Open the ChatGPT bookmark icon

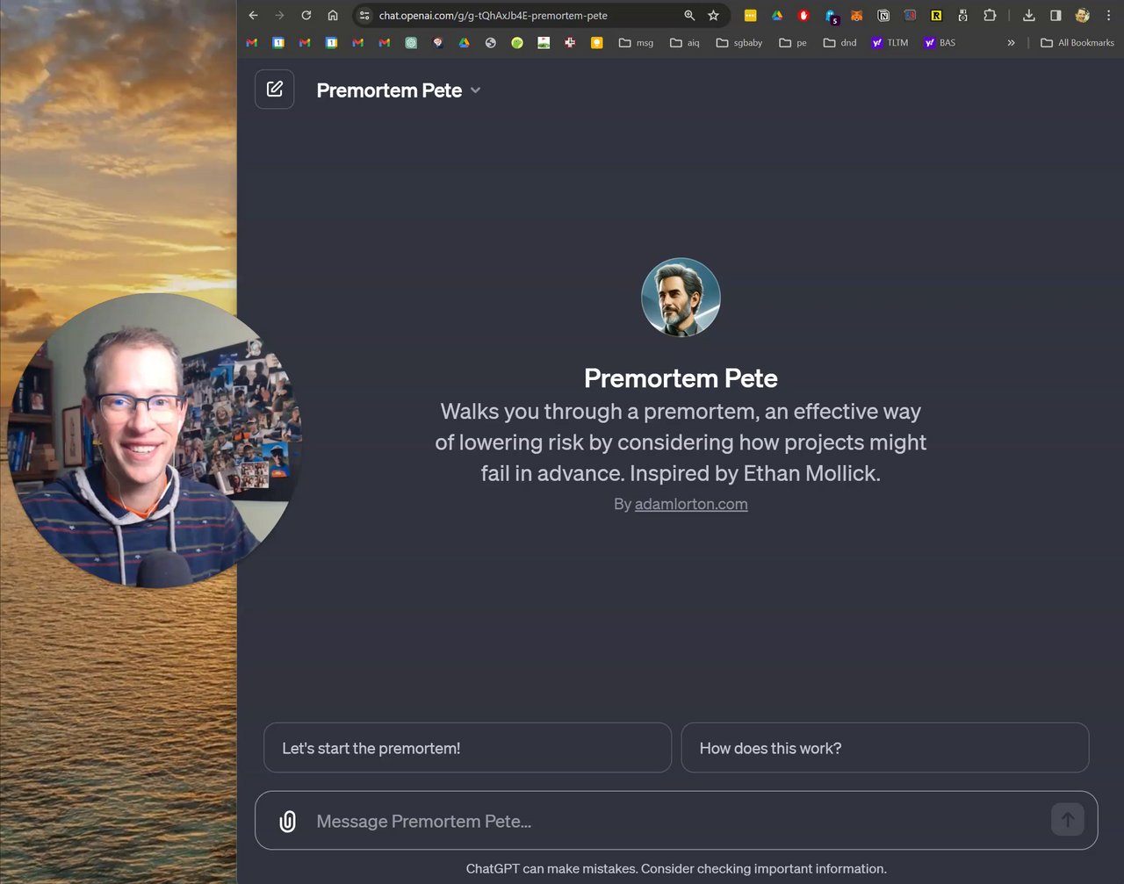[x=411, y=42]
